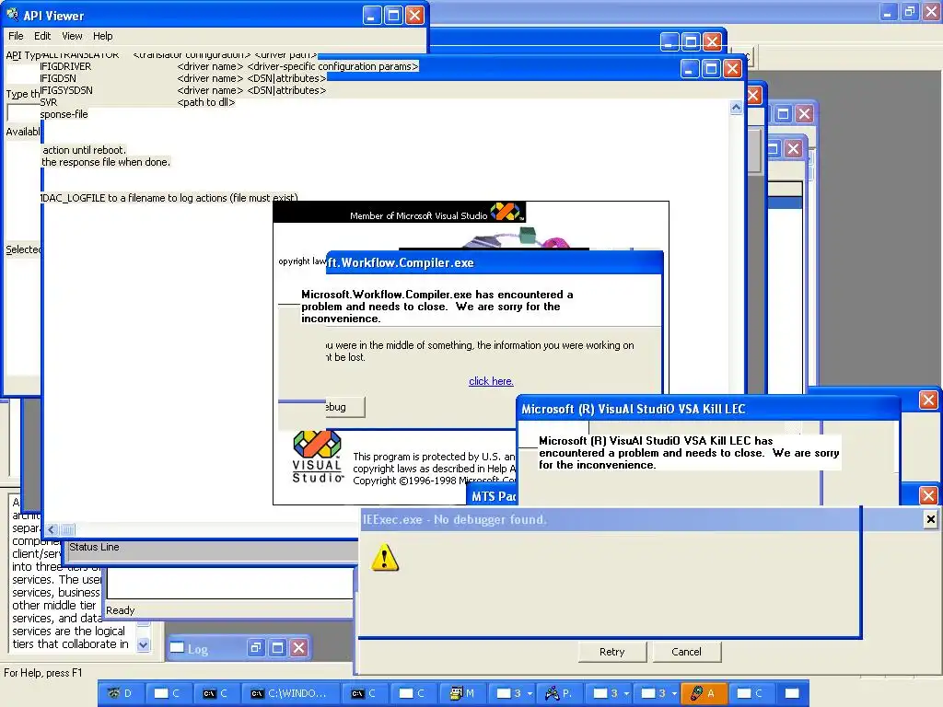Switch to the C:\WINDO... taskbar button
The height and width of the screenshot is (707, 943).
(292, 693)
